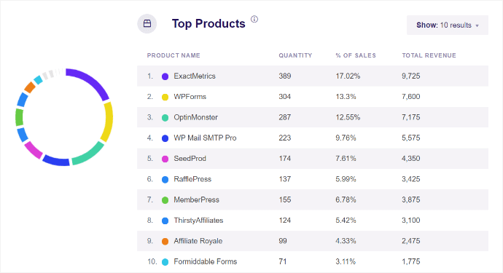Click the 7,600 total revenue value
The width and height of the screenshot is (503, 273).
[411, 97]
